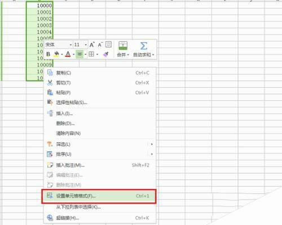Image resolution: width=282 pixels, height=225 pixels.
Task: Open the borders dropdown arrow
Action: click(97, 55)
